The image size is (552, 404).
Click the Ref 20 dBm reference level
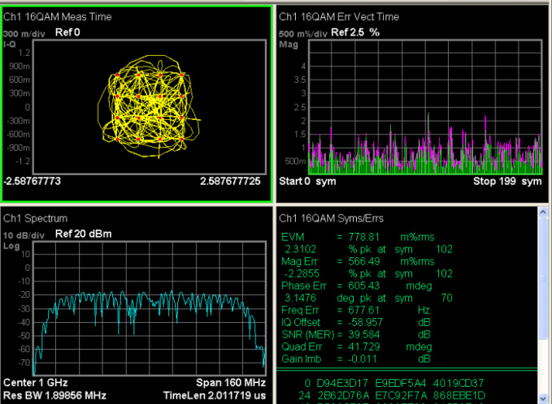tap(82, 234)
